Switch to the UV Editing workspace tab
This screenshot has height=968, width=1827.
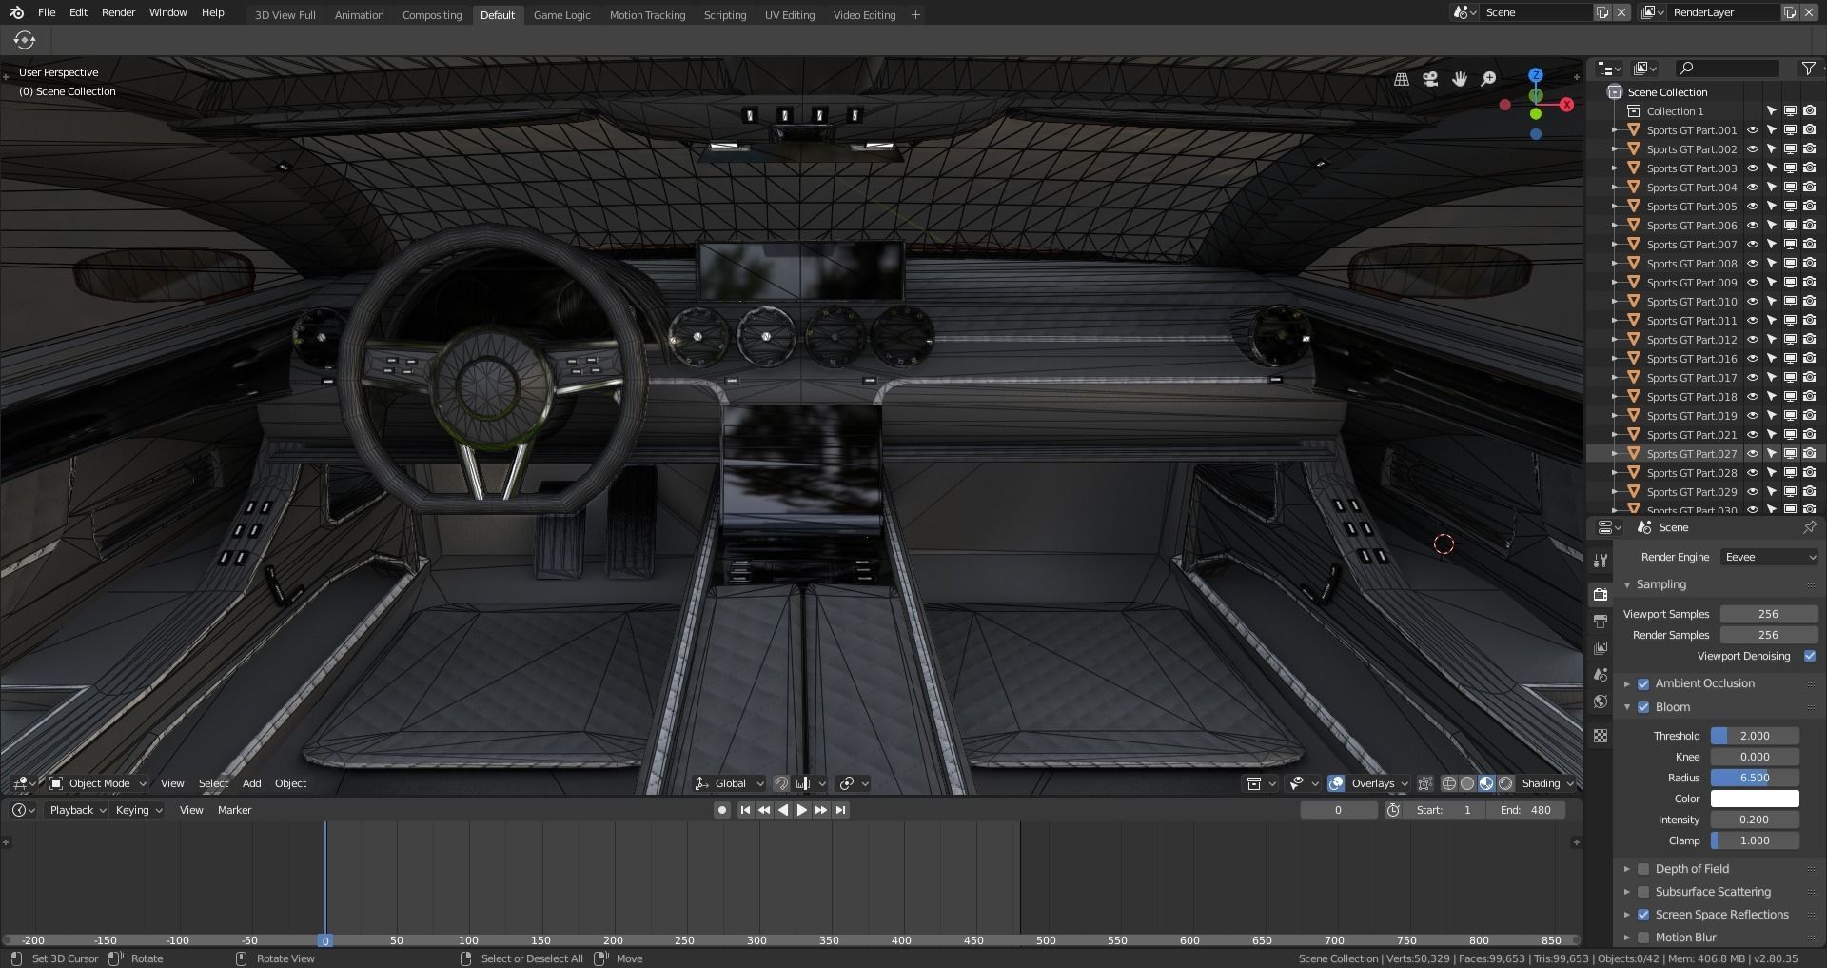[x=790, y=15]
